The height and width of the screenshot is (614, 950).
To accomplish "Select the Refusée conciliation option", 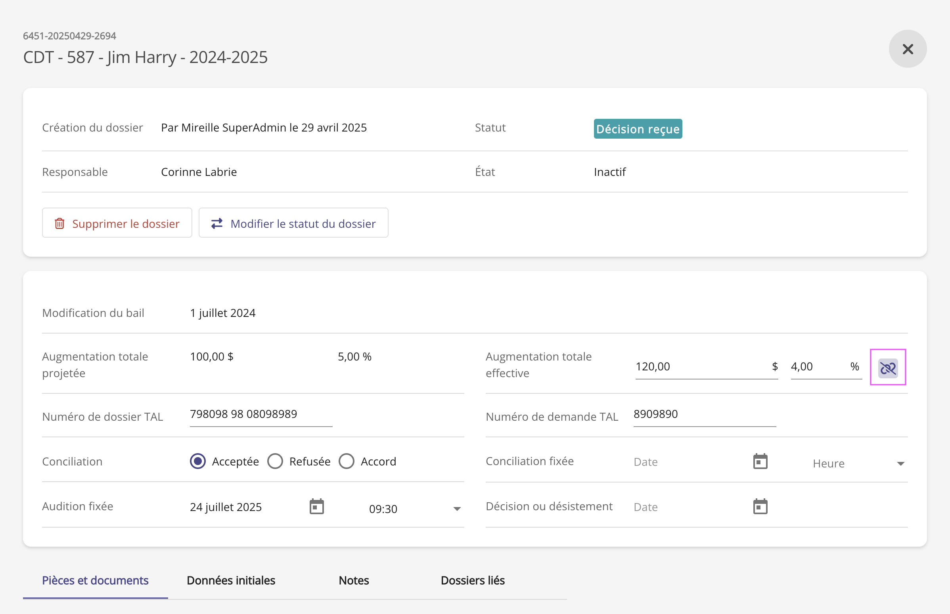I will pyautogui.click(x=275, y=461).
